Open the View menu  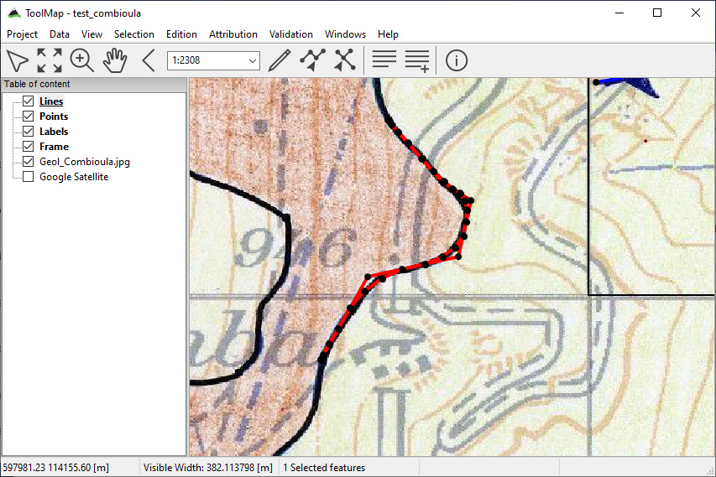click(91, 34)
